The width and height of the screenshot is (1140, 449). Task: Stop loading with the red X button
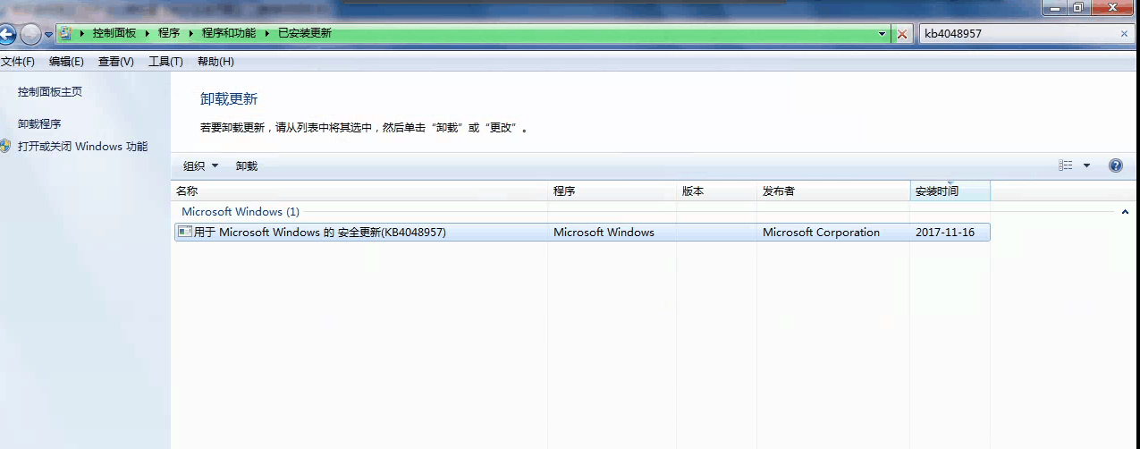click(902, 34)
